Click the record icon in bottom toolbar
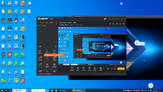163x92 pixels. tap(108, 69)
